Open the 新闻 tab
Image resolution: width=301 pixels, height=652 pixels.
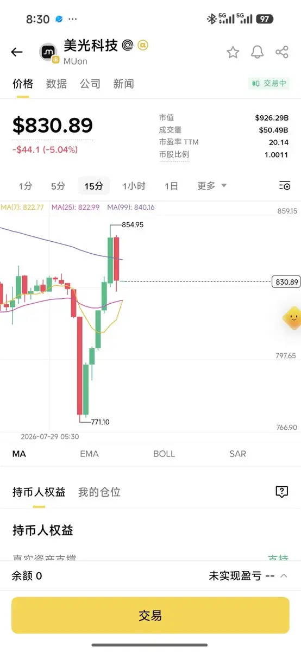pos(123,84)
